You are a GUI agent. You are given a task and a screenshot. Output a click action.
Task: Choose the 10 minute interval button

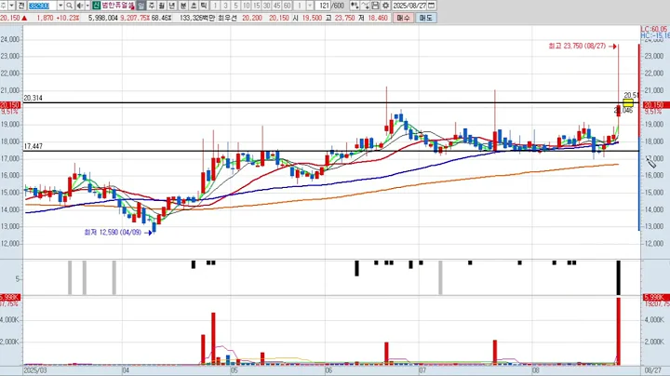(246, 6)
